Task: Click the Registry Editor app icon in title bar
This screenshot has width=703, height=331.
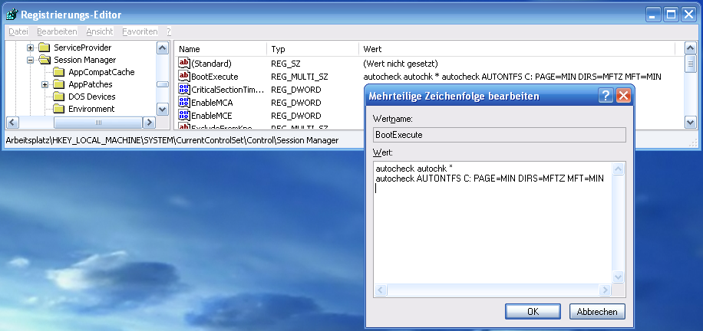Action: click(x=12, y=15)
